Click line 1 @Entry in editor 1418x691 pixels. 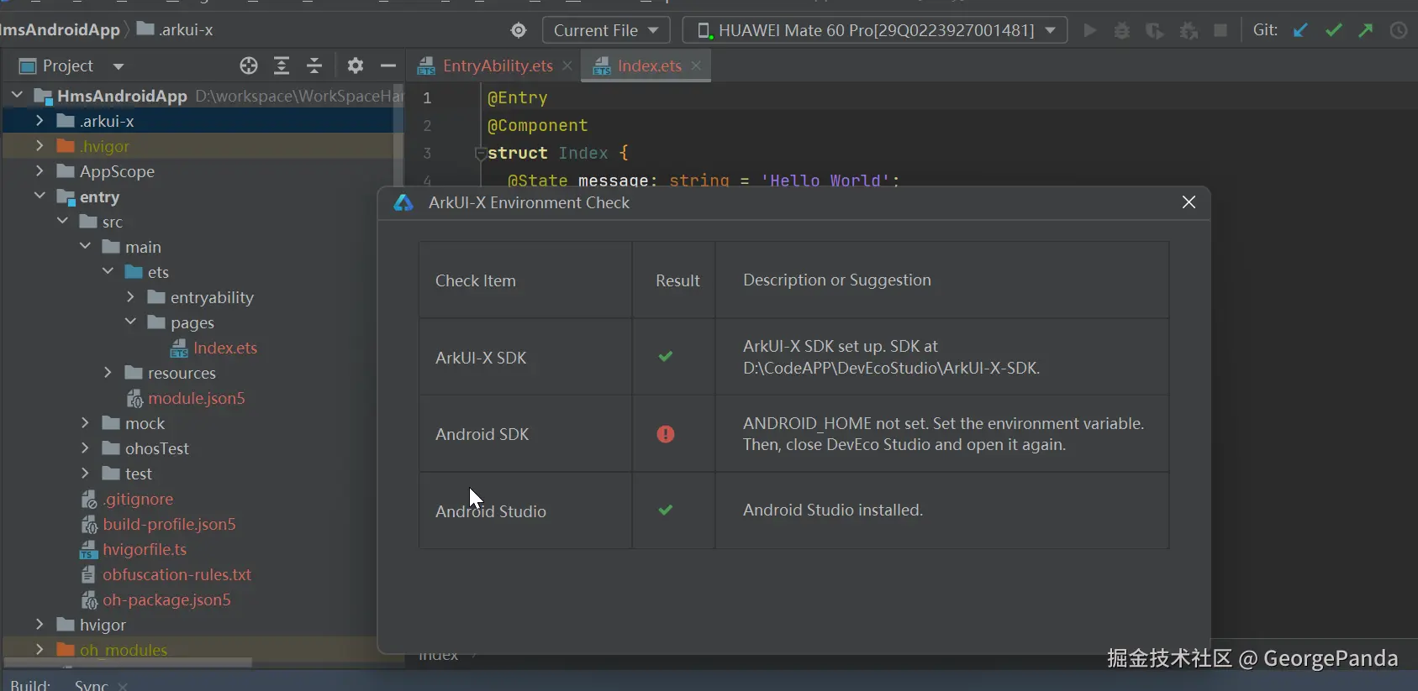[x=517, y=97]
